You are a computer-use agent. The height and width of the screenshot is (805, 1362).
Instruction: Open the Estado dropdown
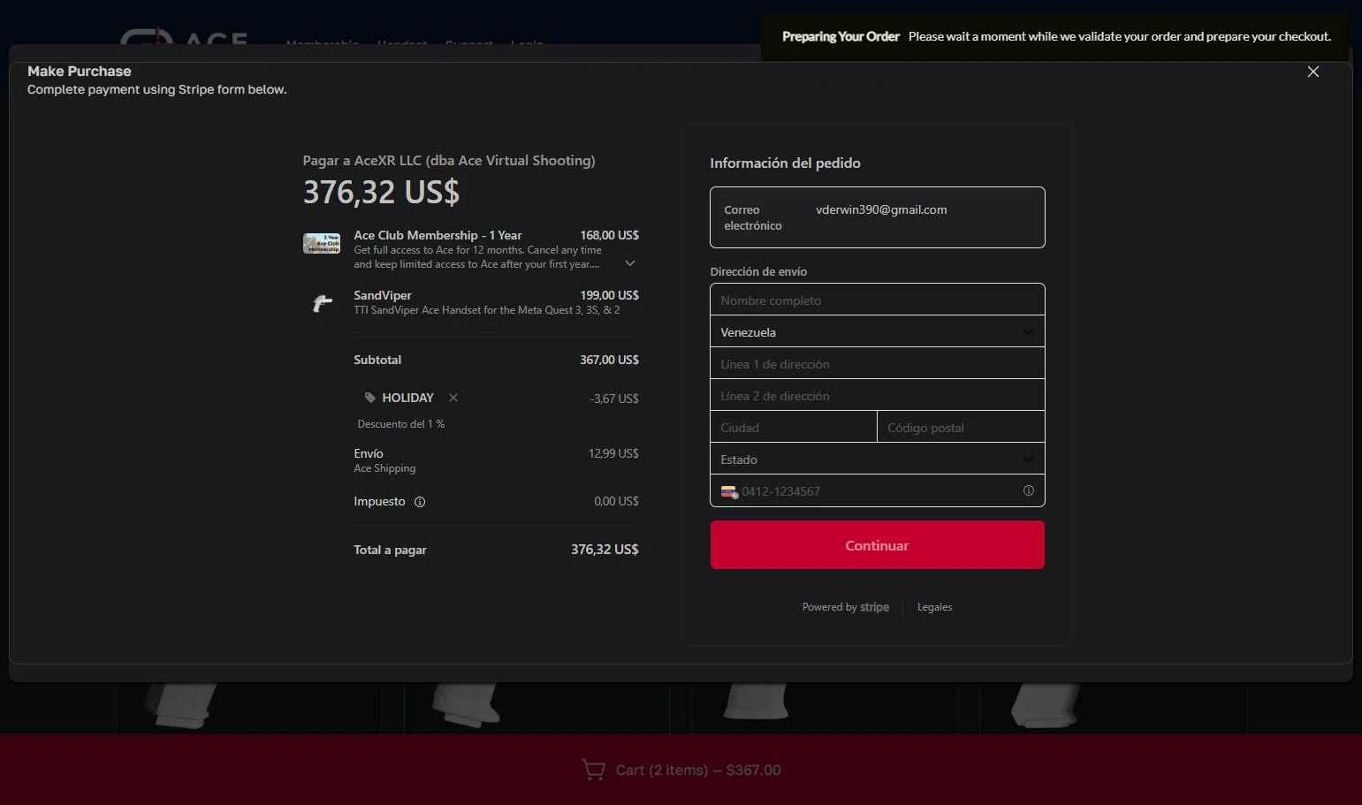(x=878, y=459)
